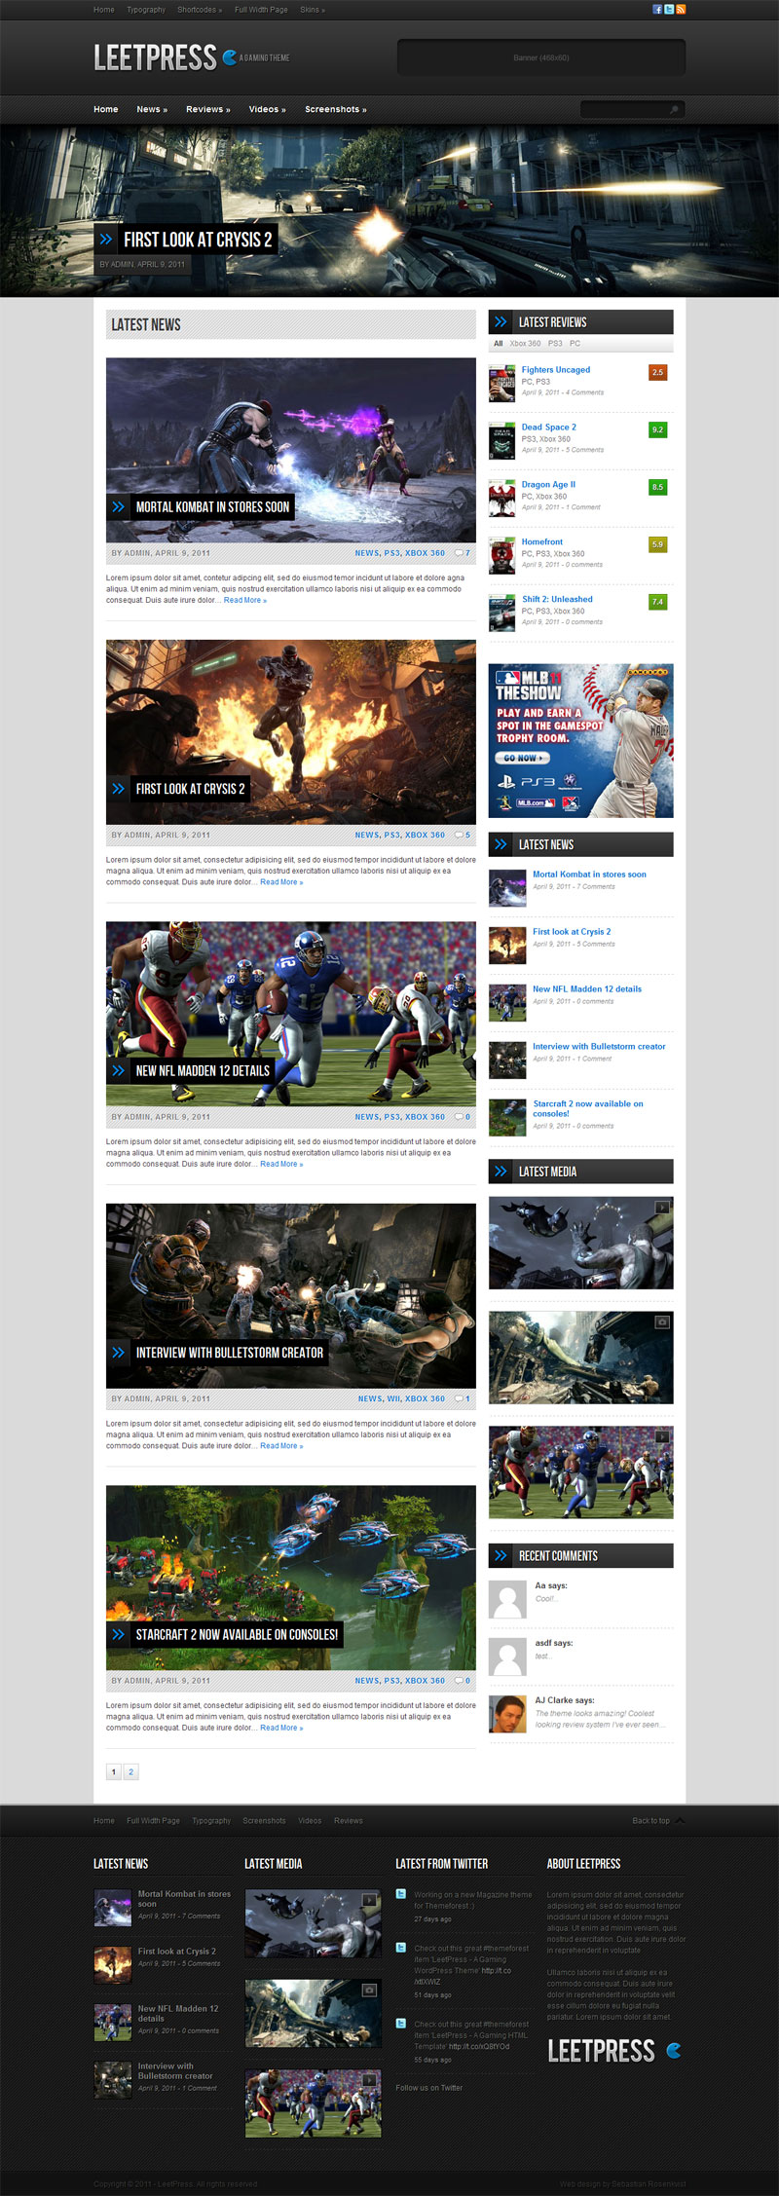Image resolution: width=779 pixels, height=2196 pixels.
Task: Go to page 2 of the news list
Action: pyautogui.click(x=130, y=1771)
